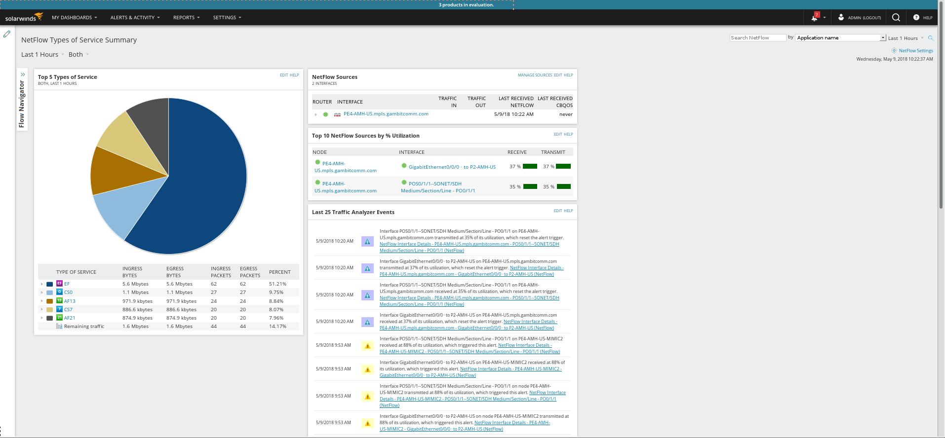Click the CS0 service type icon

pos(59,292)
